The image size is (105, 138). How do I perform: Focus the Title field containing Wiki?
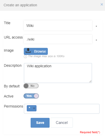[x=58, y=25]
